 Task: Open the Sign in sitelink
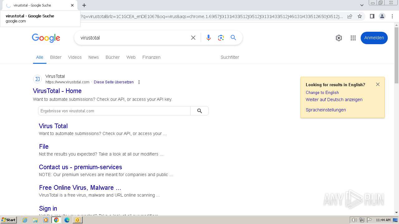(48, 208)
